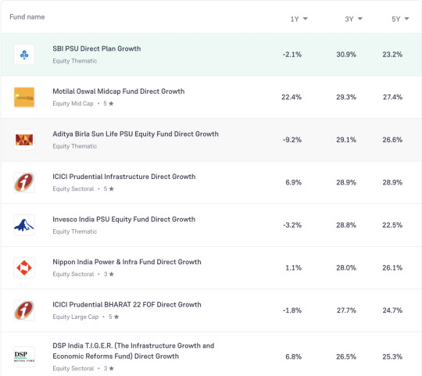Image resolution: width=422 pixels, height=376 pixels.
Task: Click the 29.1% 3Y return value
Action: [x=346, y=140]
